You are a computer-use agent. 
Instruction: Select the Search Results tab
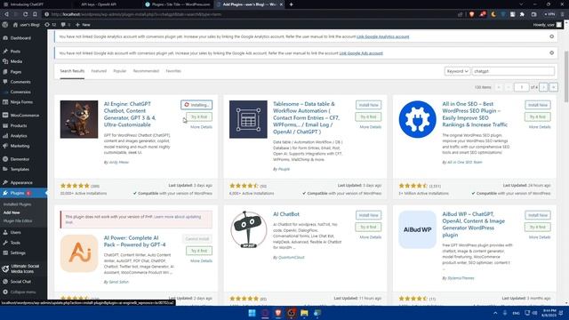[72, 71]
